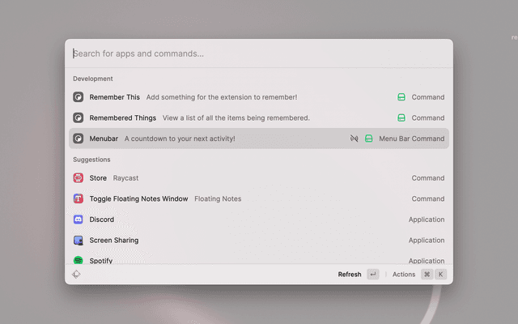Image resolution: width=518 pixels, height=324 pixels.
Task: Open the Actions menu
Action: point(404,275)
